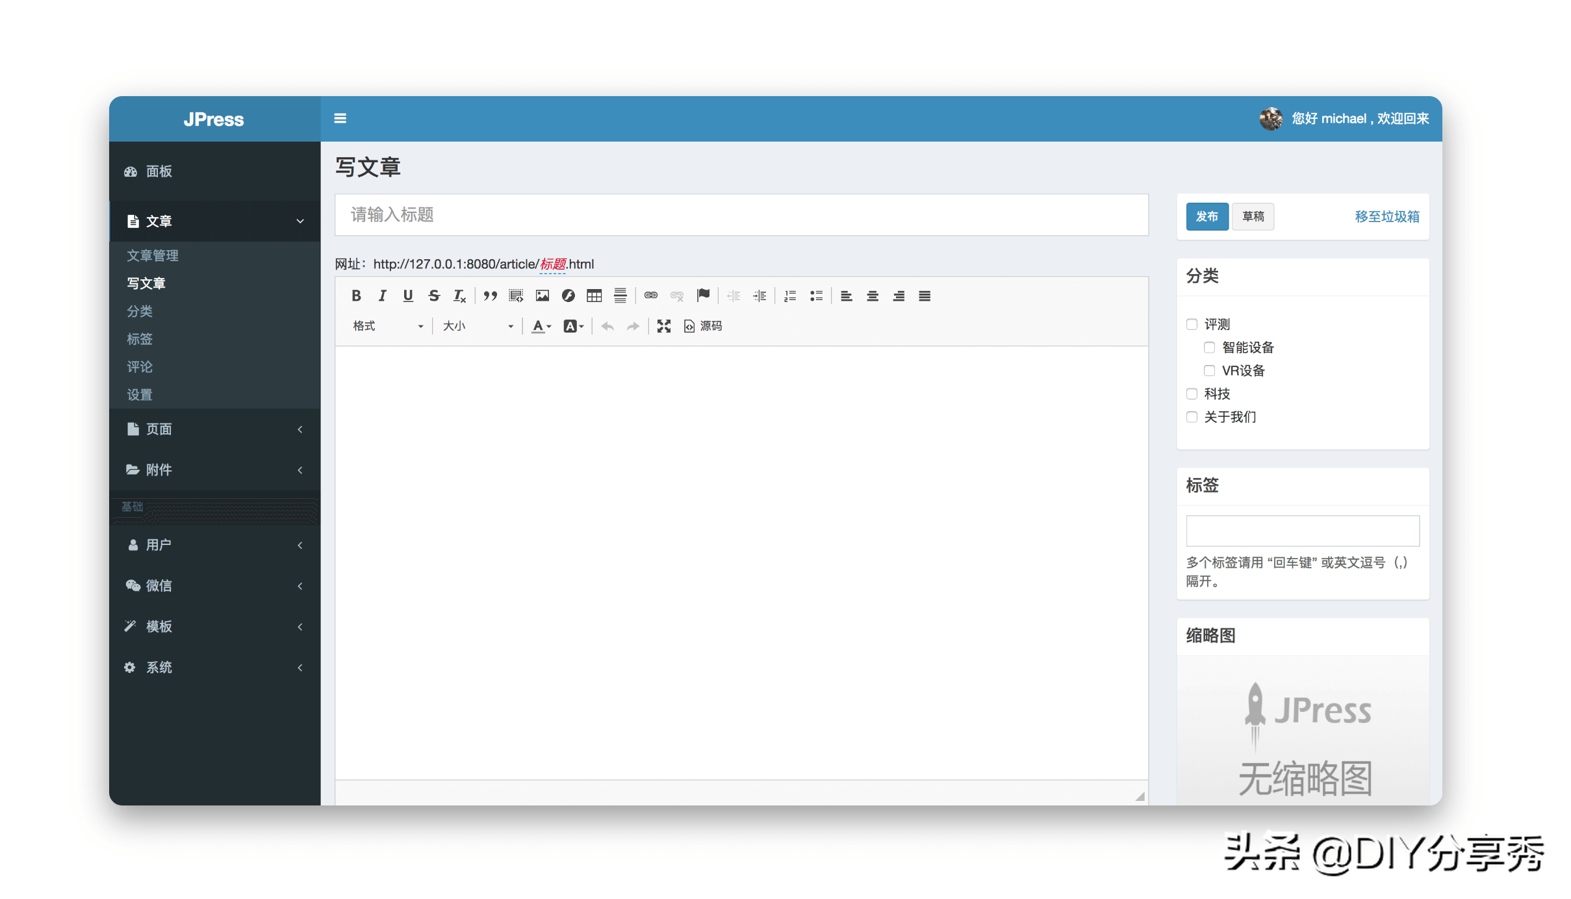Undo the last edit
Viewport: 1571px width, 899px height.
pos(607,326)
